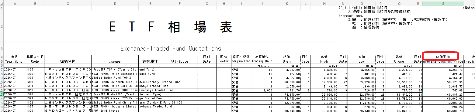Click the Listed Index Fund TOPIX cell
475x112 pixels.
click(115, 78)
